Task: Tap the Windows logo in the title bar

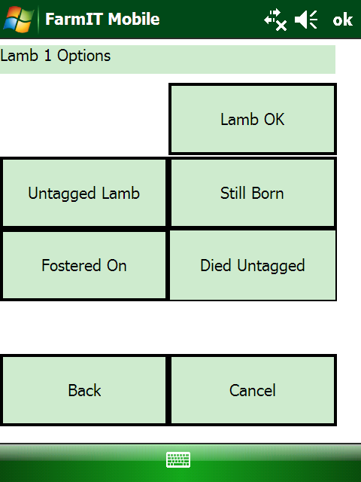Action: click(18, 19)
